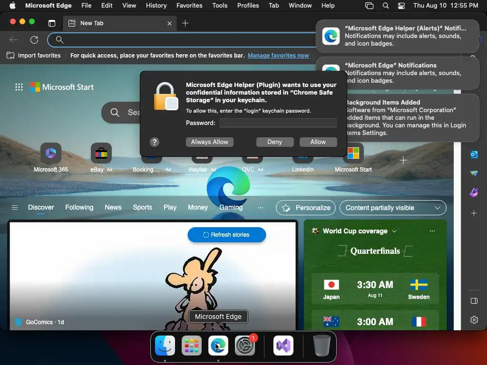487x365 pixels.
Task: Close the New Tab tab
Action: click(169, 23)
